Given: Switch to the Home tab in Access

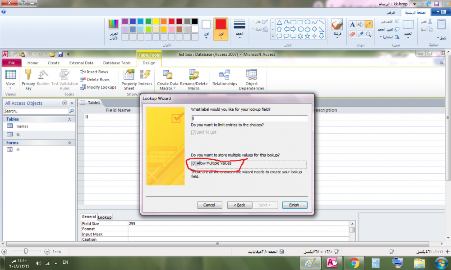Looking at the screenshot, I should (x=32, y=63).
